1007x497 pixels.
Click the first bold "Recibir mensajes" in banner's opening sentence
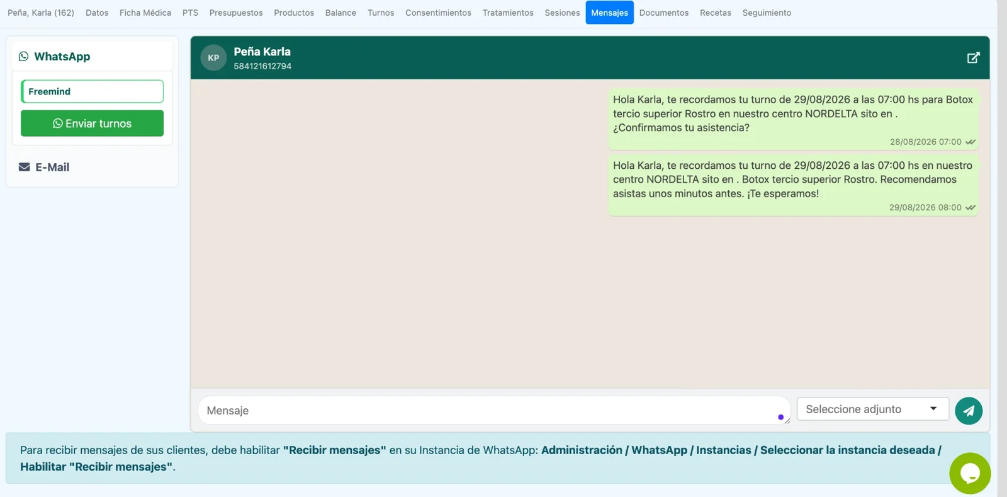click(x=334, y=450)
